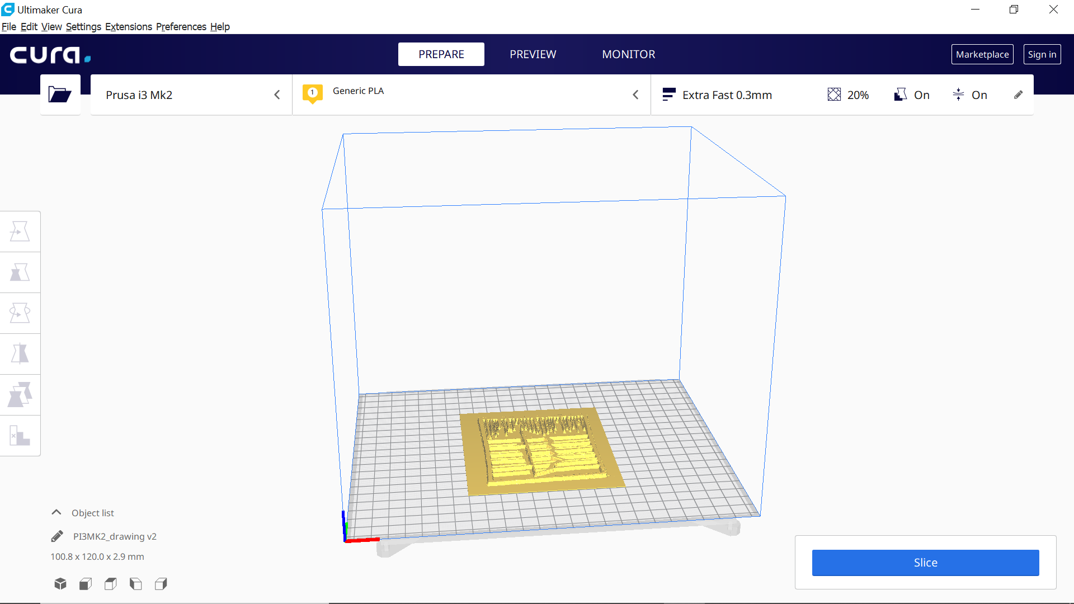Click pencil icon beside PI3MK2_drawing v2

[57, 536]
